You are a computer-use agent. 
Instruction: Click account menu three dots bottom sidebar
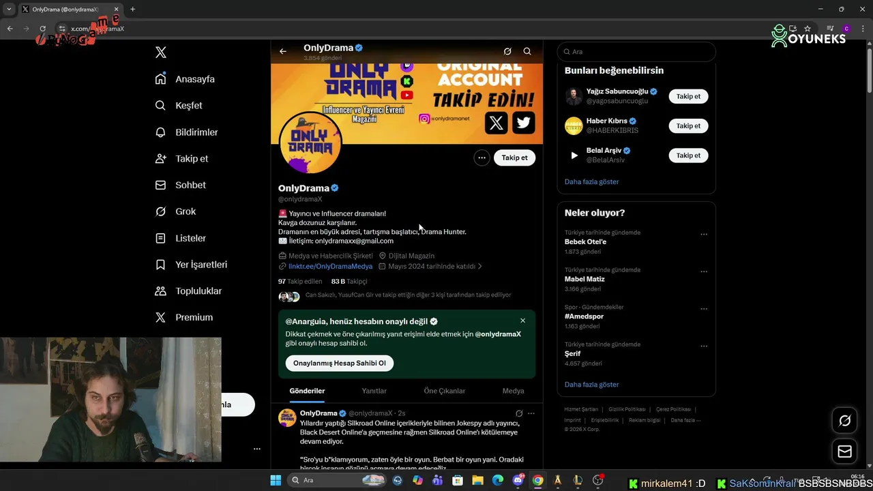(x=257, y=449)
